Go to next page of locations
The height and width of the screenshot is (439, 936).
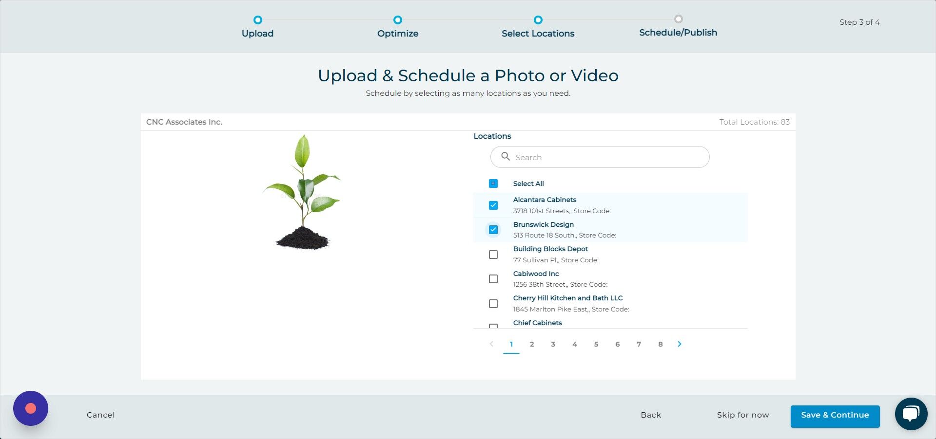680,344
